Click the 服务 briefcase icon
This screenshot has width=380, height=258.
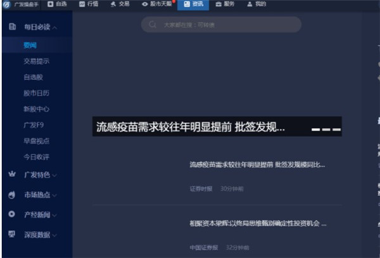(x=218, y=4)
